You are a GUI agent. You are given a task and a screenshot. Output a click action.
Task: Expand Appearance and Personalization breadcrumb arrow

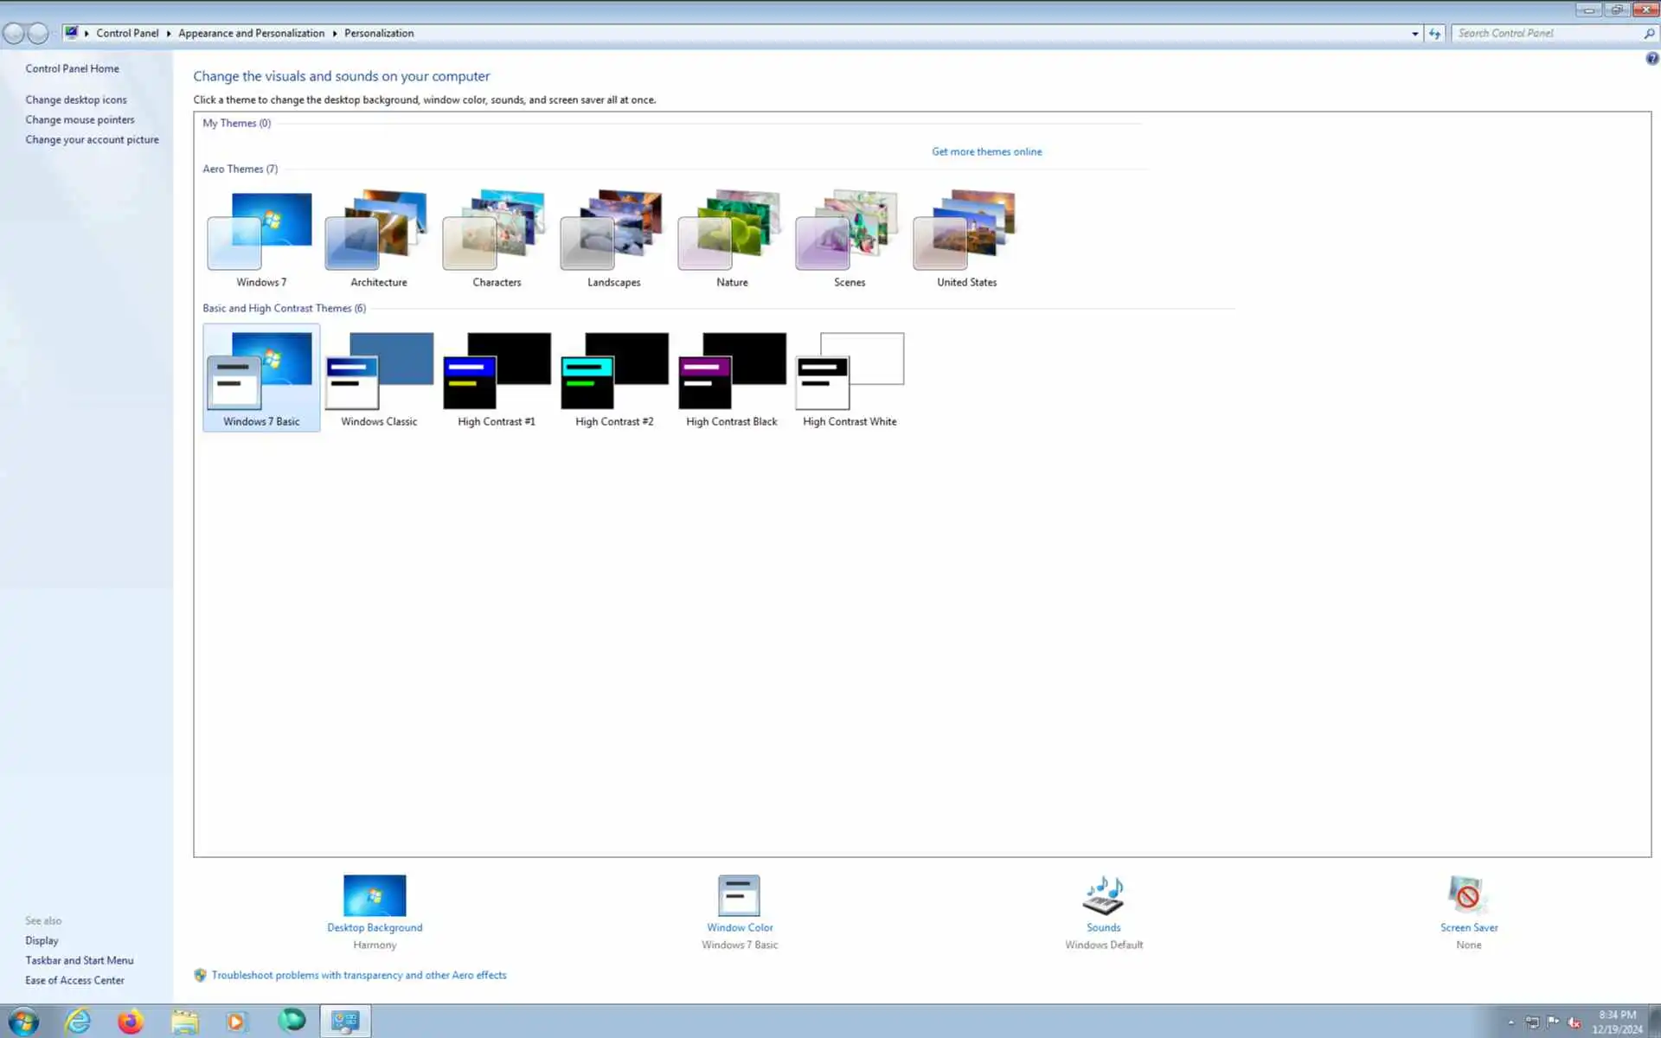[335, 34]
